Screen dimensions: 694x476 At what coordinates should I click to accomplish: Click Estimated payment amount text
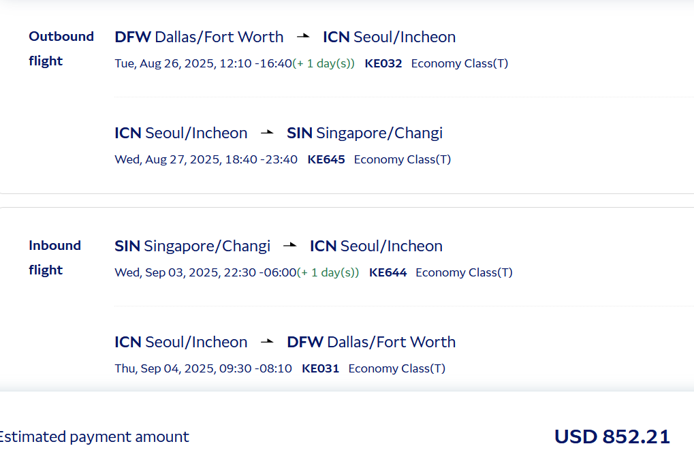point(94,437)
